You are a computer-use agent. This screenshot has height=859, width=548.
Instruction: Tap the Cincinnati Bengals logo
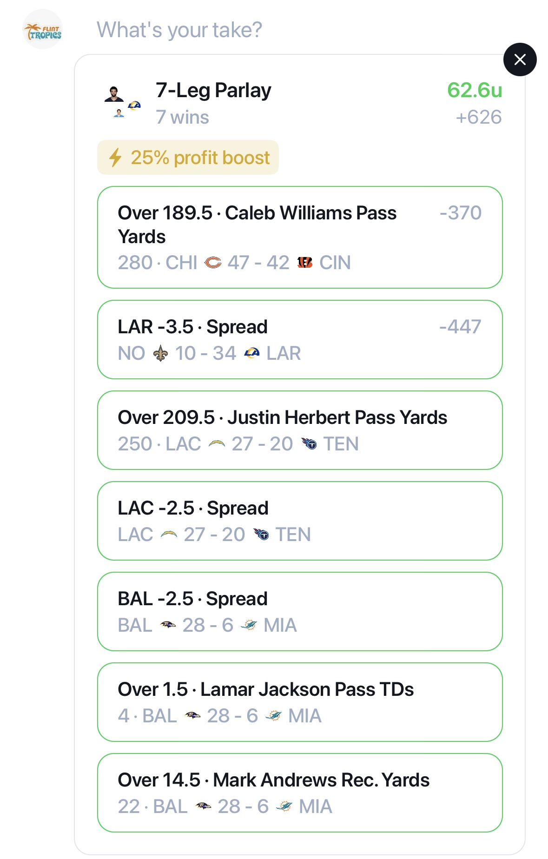(x=304, y=263)
